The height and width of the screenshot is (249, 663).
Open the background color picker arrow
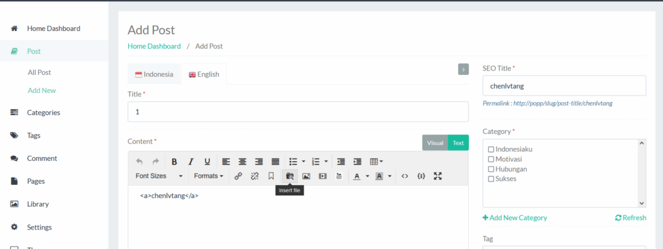point(389,176)
